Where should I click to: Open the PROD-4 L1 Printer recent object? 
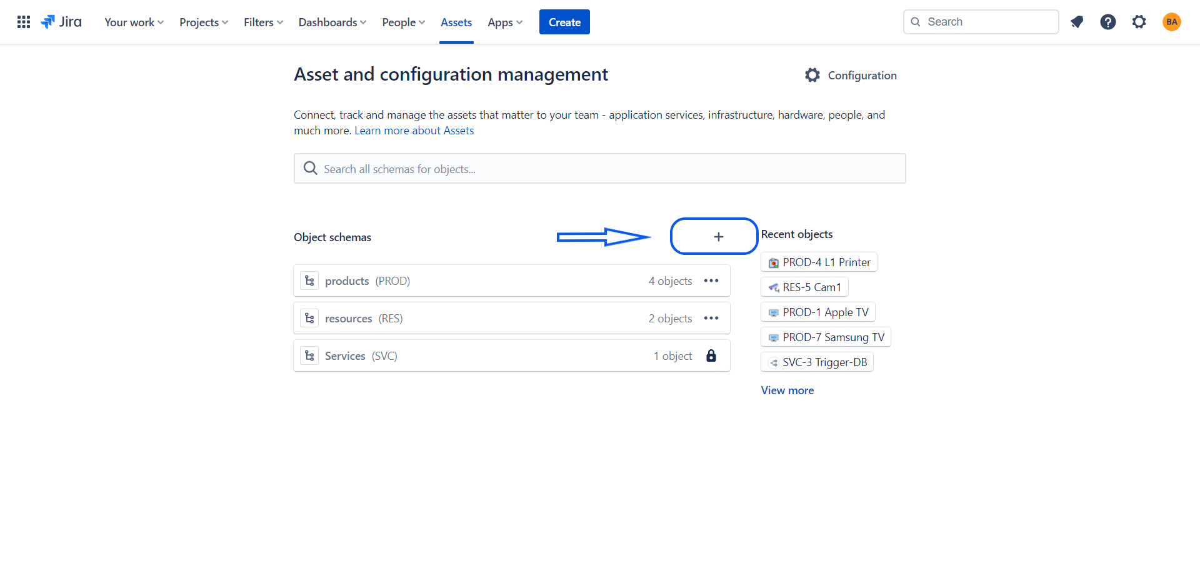pyautogui.click(x=819, y=262)
